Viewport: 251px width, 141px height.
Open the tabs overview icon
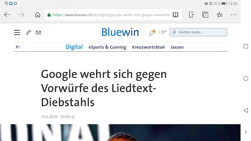205,15
